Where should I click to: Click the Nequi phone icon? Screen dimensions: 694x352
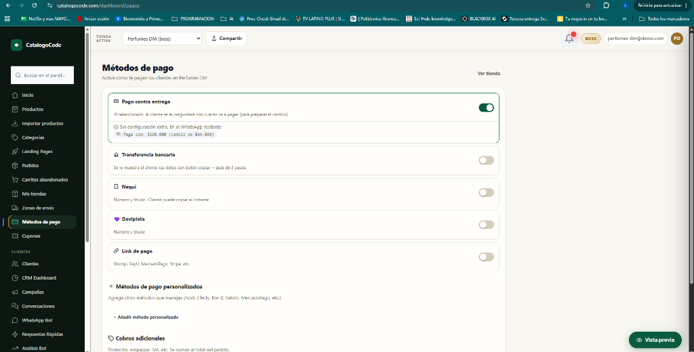point(117,187)
